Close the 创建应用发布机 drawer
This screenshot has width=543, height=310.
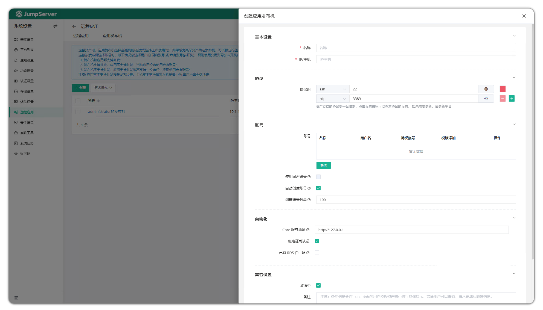tap(524, 16)
